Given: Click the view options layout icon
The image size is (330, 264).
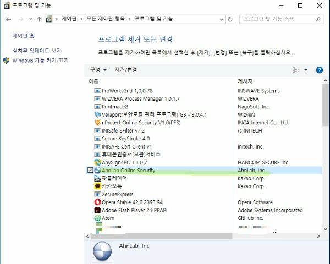Looking at the screenshot, I should pyautogui.click(x=296, y=70).
